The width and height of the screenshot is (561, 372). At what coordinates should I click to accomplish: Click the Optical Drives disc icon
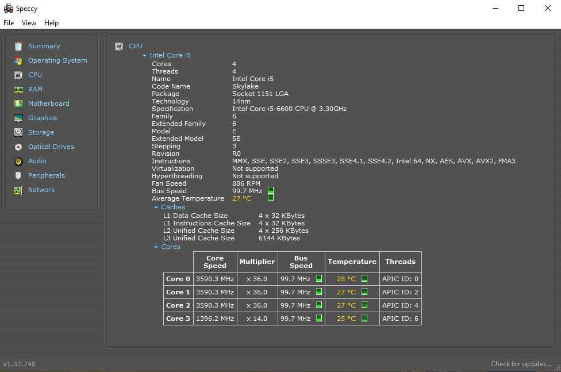[18, 147]
